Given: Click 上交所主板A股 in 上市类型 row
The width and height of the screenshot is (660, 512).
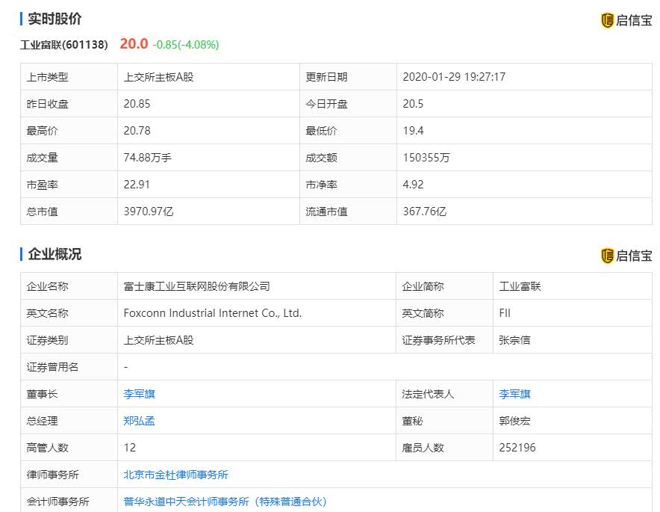Looking at the screenshot, I should pos(158,77).
